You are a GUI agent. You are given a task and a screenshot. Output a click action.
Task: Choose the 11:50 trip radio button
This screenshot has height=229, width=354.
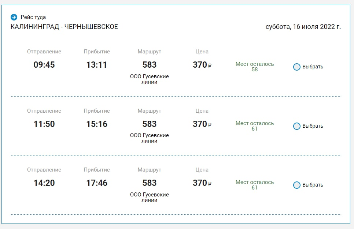click(297, 126)
